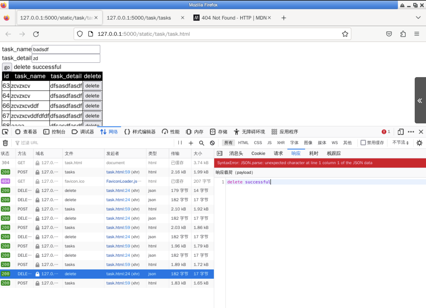Open 内存 memory tab
This screenshot has height=308, width=426.
click(195, 132)
